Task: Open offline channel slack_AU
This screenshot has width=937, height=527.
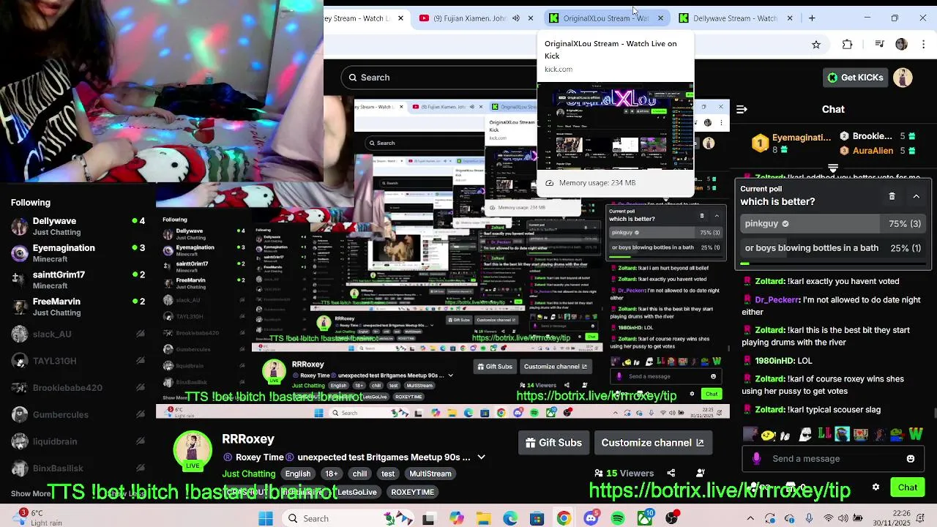Action: (78, 334)
